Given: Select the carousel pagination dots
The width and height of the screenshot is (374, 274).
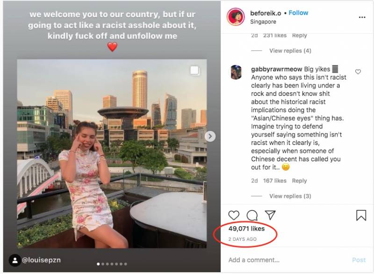Looking at the screenshot, I should [112, 264].
